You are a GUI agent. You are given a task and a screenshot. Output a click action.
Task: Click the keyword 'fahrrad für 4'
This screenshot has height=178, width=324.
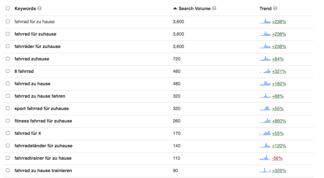click(28, 133)
